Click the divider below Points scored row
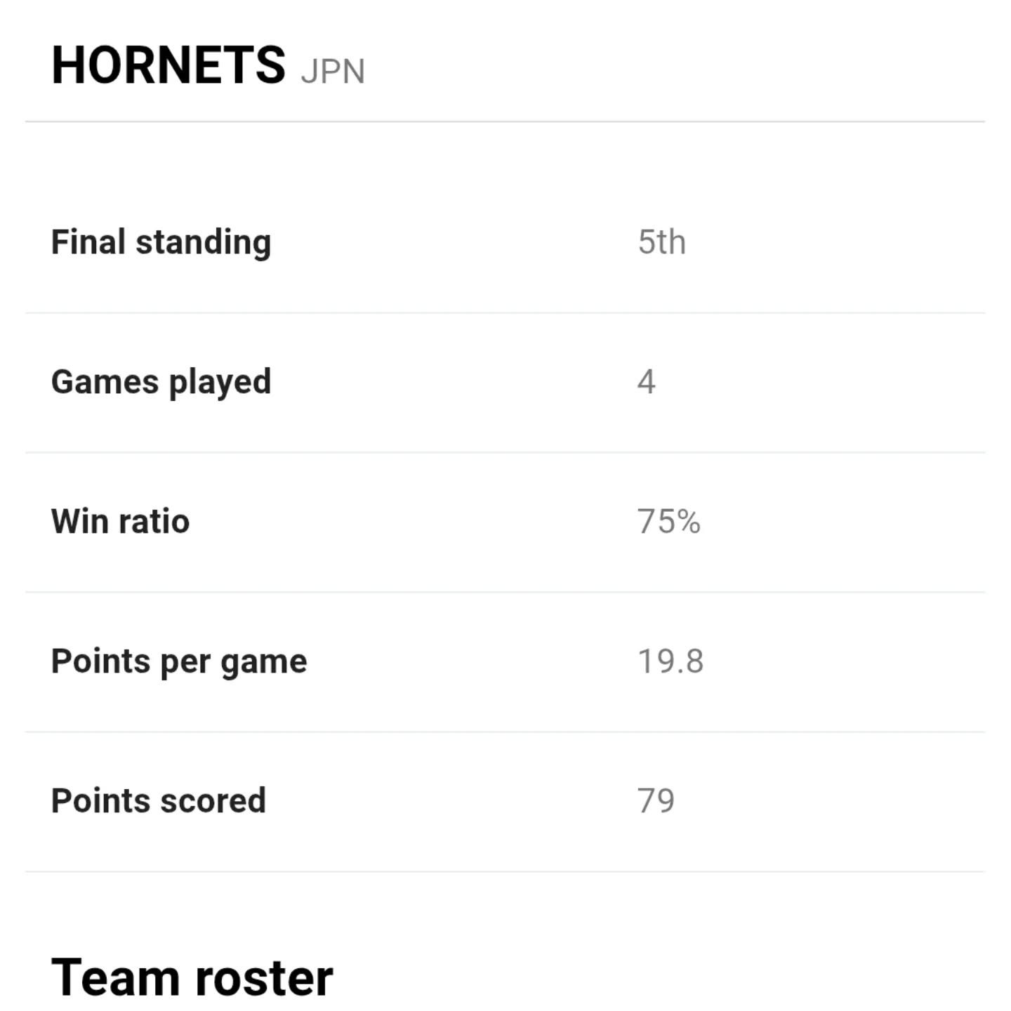The height and width of the screenshot is (1011, 1011). pos(505,872)
